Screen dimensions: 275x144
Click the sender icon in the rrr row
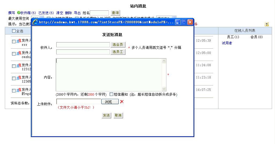tap(19, 41)
